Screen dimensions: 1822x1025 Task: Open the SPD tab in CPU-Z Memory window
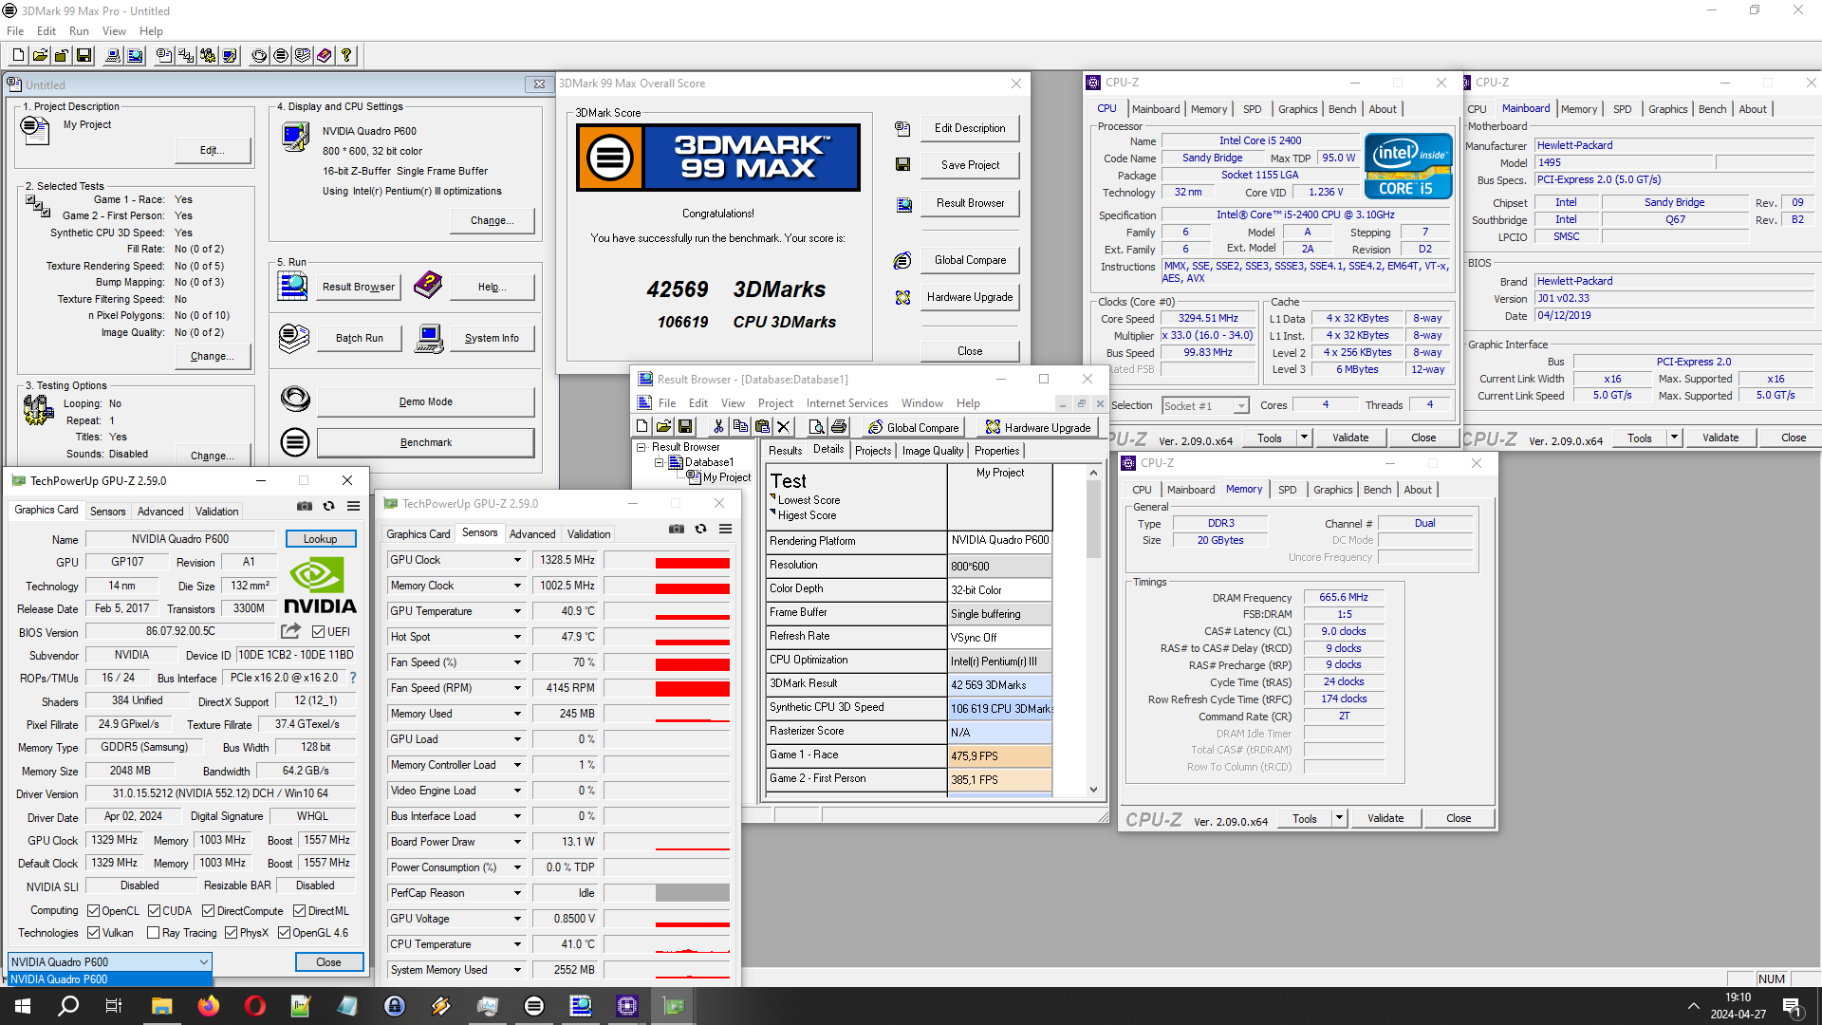pos(1287,490)
